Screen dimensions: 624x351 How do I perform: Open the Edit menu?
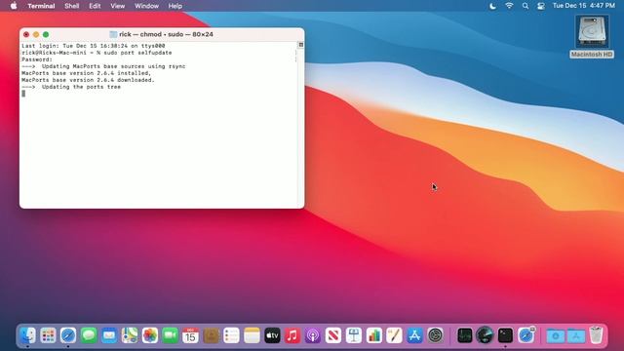(95, 6)
